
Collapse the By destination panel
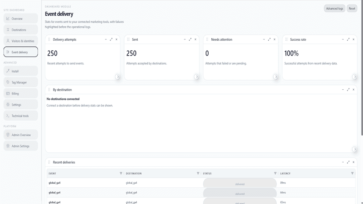[x=343, y=89]
